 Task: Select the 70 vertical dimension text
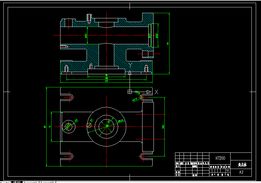point(50,127)
